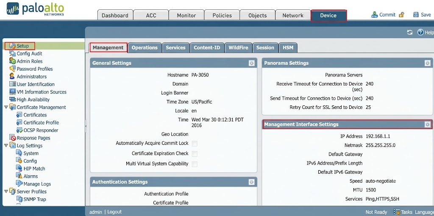Image resolution: width=434 pixels, height=216 pixels.
Task: Open the Content-ID sub-tab
Action: coord(207,47)
